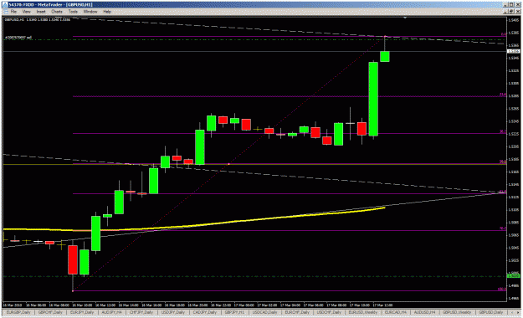Screen dimensions: 523x318
Task: Open the Charts menu
Action: pos(57,12)
